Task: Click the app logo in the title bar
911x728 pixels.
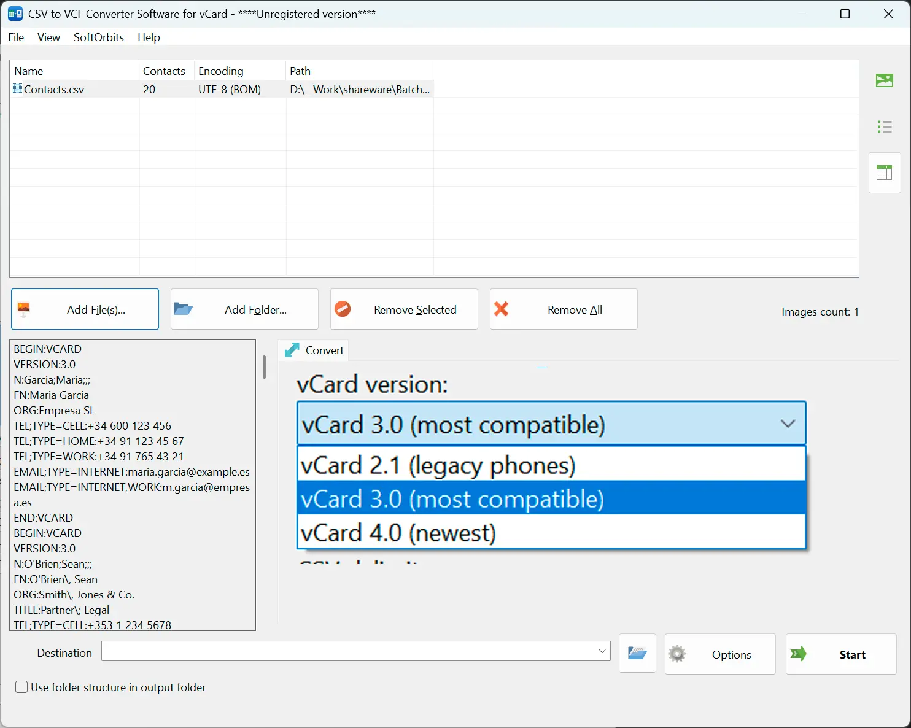Action: coord(15,14)
